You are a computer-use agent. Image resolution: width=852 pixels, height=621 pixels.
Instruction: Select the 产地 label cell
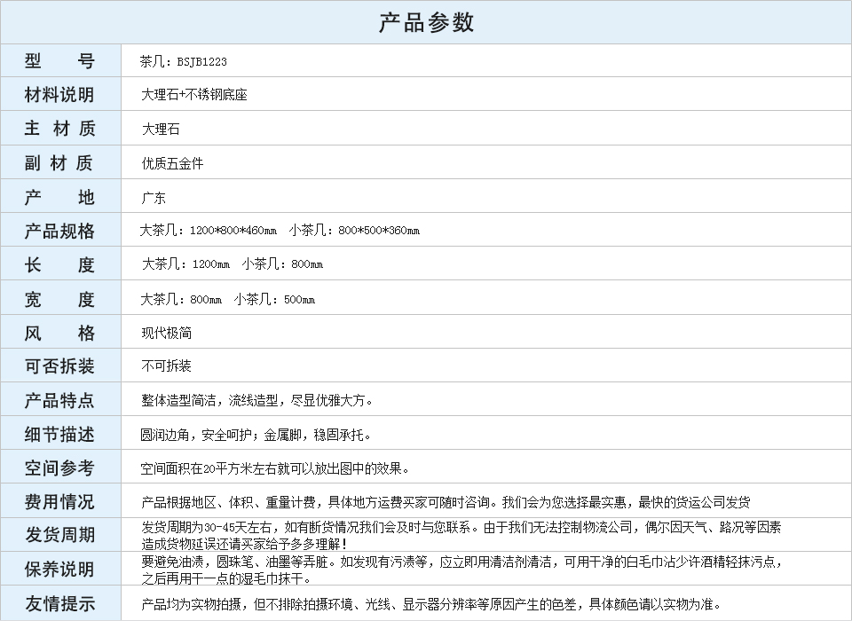[x=59, y=197]
